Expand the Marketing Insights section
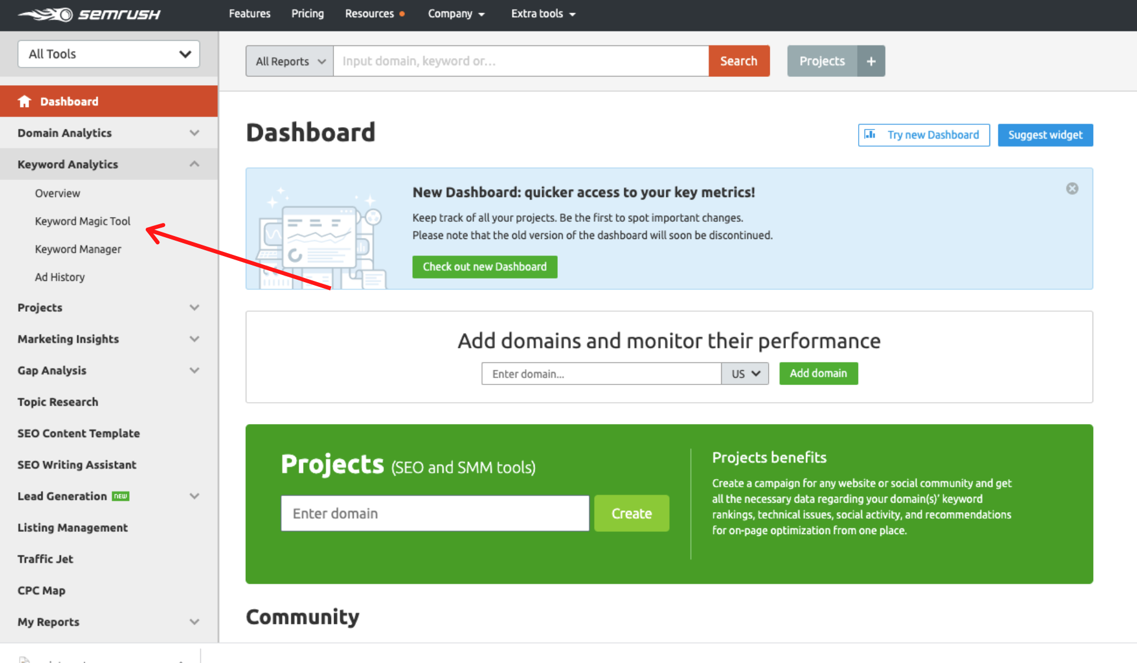The image size is (1137, 663). pos(194,339)
